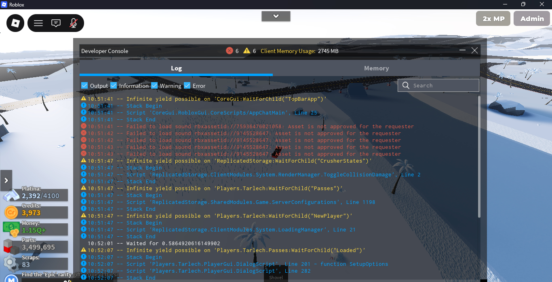Uncheck the Information filter checkbox
Image resolution: width=552 pixels, height=282 pixels.
click(114, 85)
